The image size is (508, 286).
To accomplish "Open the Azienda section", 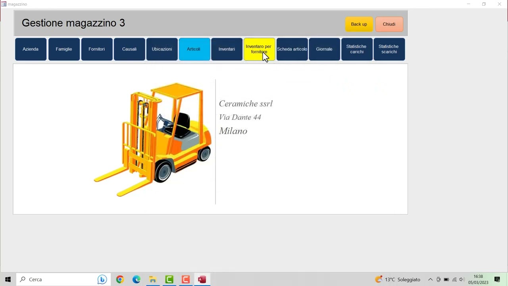I will click(x=31, y=49).
